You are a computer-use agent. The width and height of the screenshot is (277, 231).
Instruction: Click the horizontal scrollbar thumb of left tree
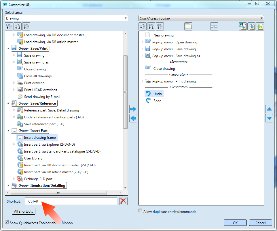(58, 193)
